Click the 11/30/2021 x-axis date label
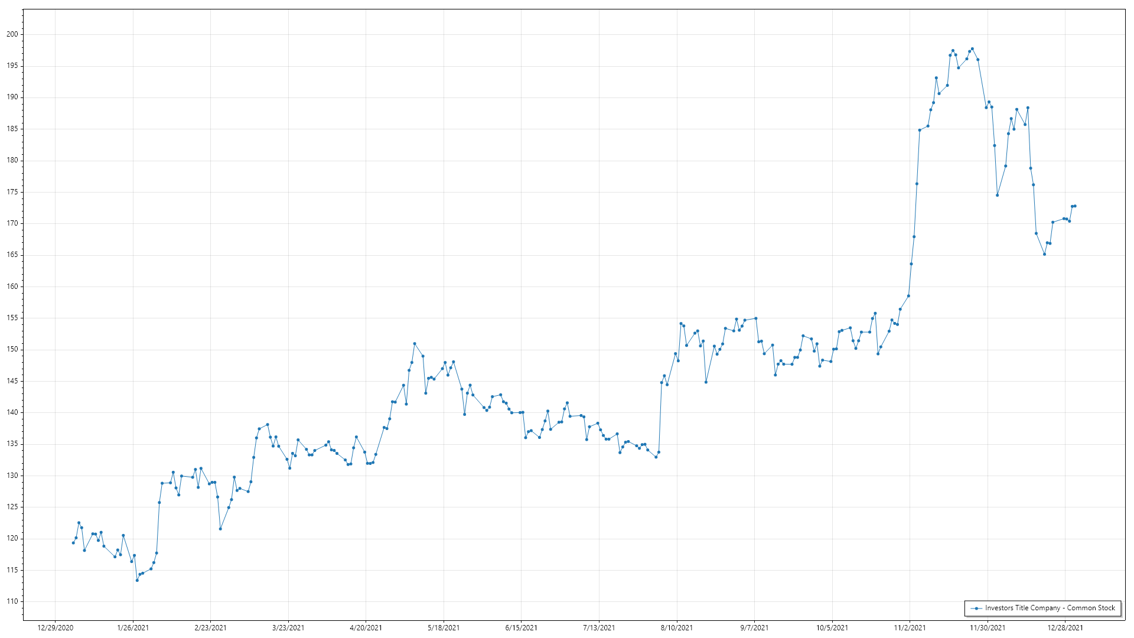 click(x=988, y=627)
